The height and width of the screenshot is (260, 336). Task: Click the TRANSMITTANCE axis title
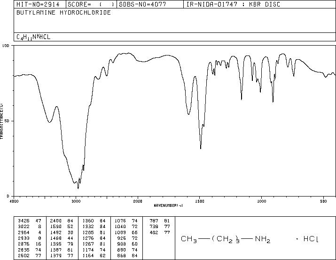click(1, 121)
